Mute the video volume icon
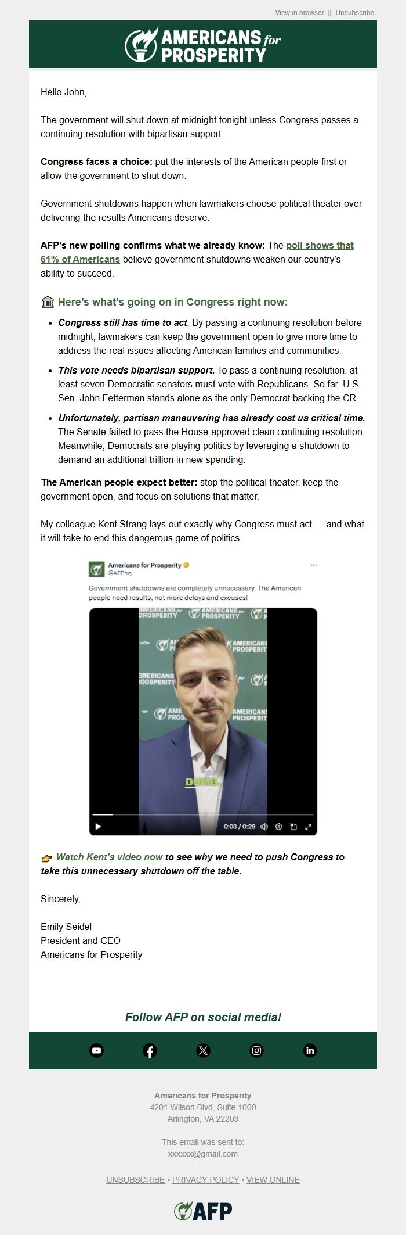The image size is (406, 1235). click(264, 826)
